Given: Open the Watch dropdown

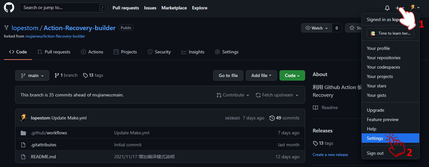Looking at the screenshot, I should [x=317, y=28].
